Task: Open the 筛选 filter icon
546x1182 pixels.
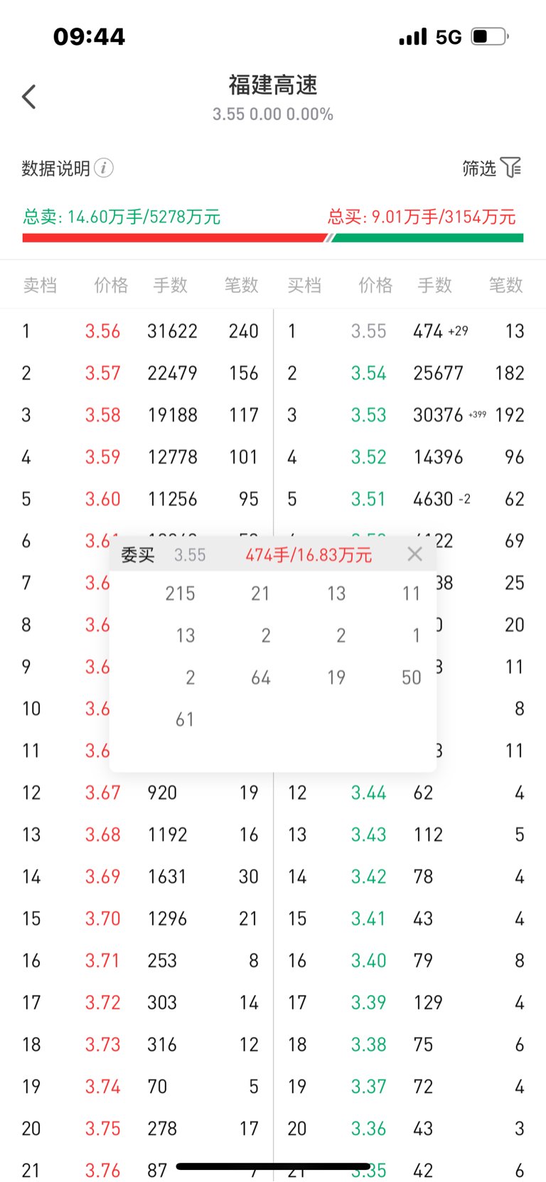Action: tap(511, 168)
